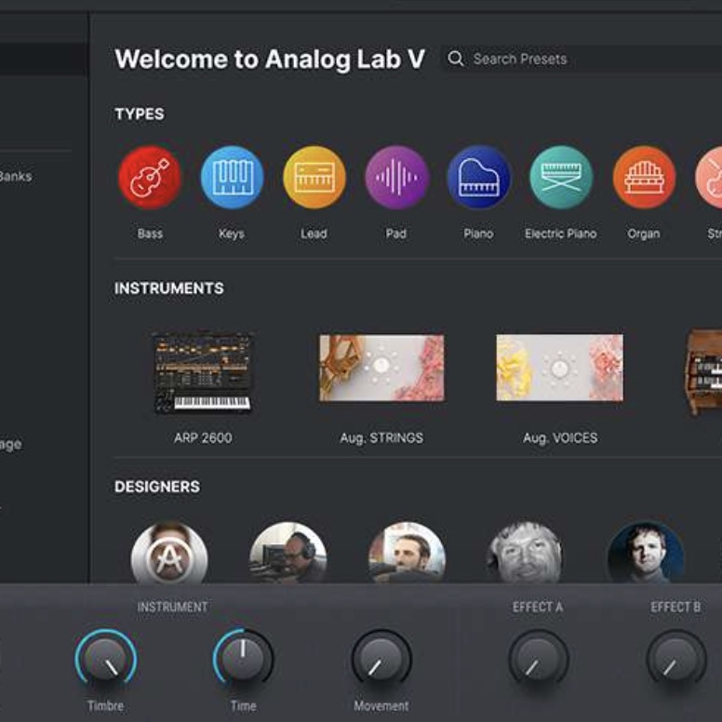
Task: Open the ARP 2600 instrument thumbnail
Action: point(203,371)
